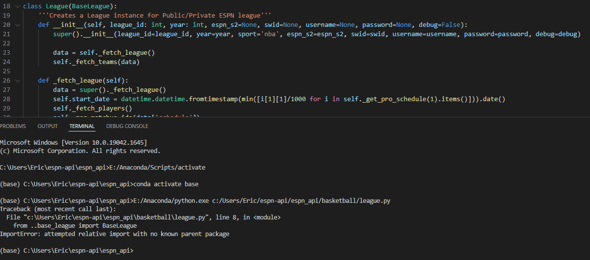This screenshot has height=260, width=590.
Task: Click the sport='nba' argument
Action: click(x=257, y=34)
